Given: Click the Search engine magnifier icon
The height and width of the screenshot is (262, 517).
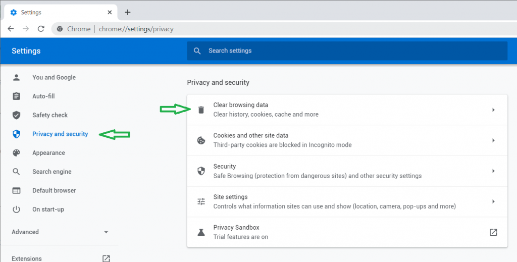Looking at the screenshot, I should (x=16, y=172).
